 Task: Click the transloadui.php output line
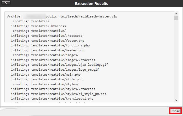coord(52,99)
